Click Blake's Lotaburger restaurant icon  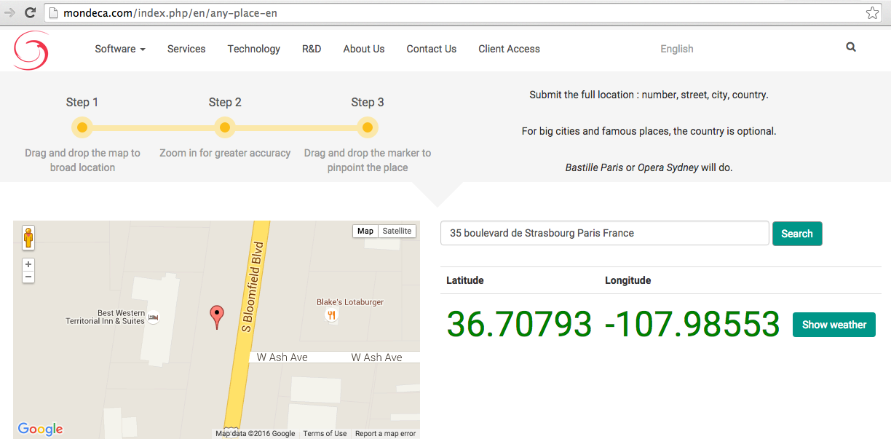[x=331, y=315]
